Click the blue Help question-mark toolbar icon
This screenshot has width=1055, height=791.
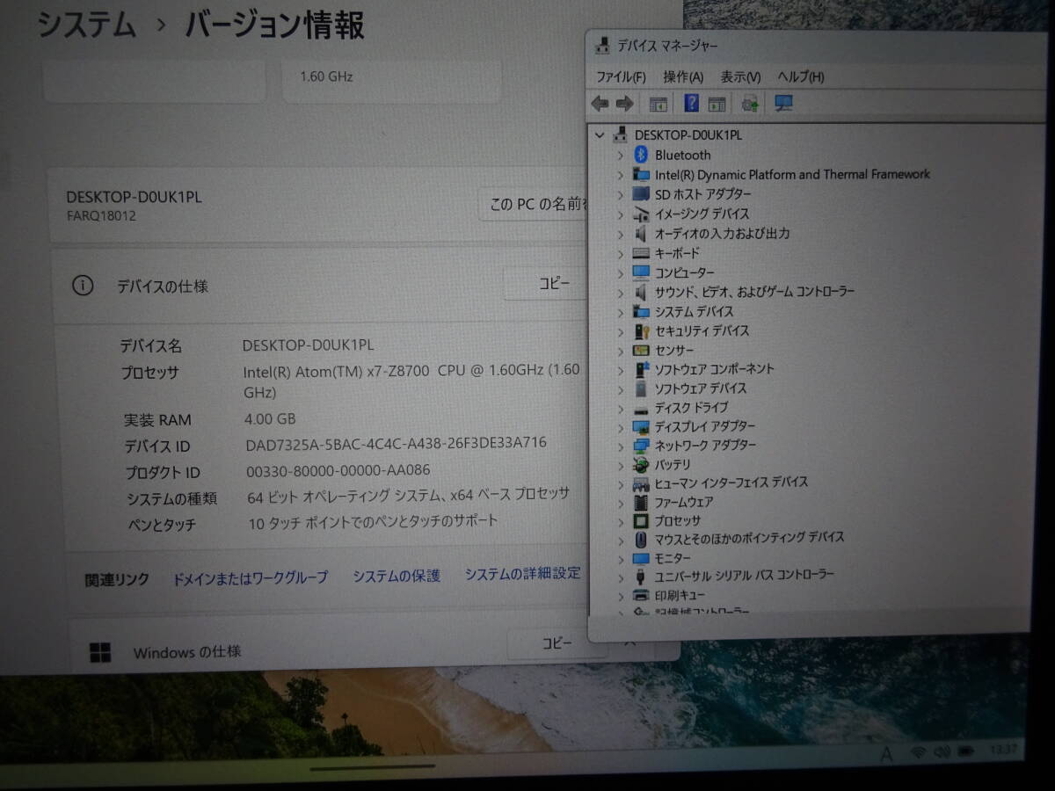[x=691, y=104]
